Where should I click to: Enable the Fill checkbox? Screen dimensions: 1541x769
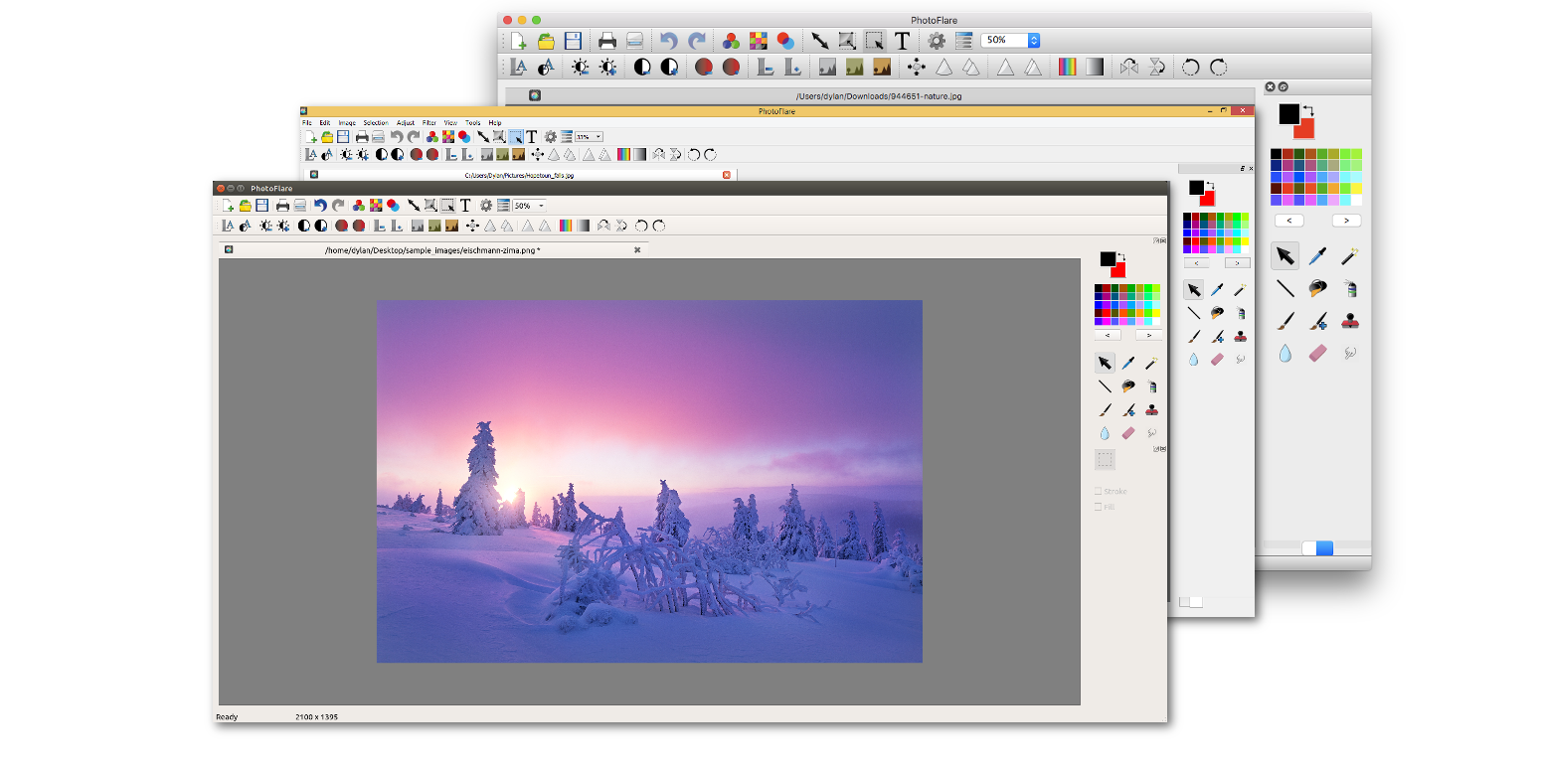point(1098,507)
